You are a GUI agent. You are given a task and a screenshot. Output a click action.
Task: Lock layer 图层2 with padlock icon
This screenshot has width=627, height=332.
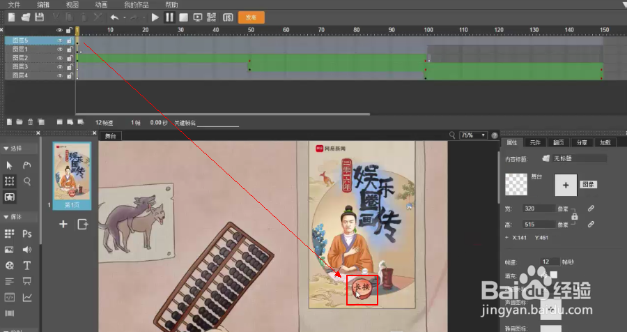pyautogui.click(x=69, y=58)
